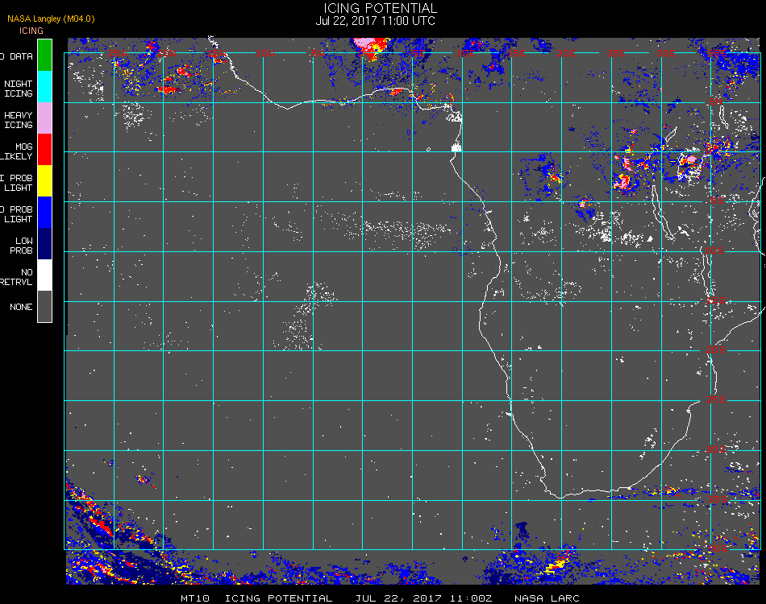Viewport: 766px width, 604px height.
Task: Click the '25W' longitude label
Action: click(117, 53)
